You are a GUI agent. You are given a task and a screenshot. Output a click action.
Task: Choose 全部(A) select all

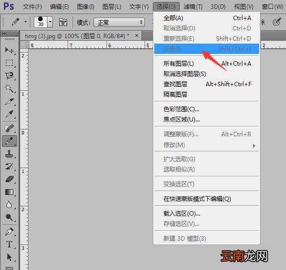click(207, 18)
